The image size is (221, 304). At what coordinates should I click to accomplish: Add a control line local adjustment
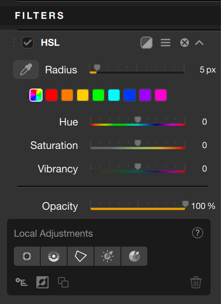click(x=54, y=256)
